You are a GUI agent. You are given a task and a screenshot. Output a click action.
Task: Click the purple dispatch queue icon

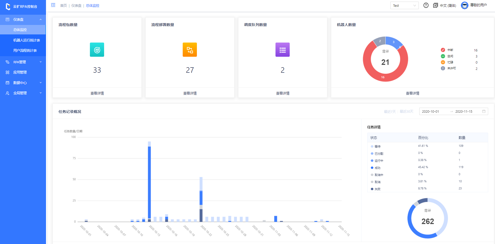click(x=283, y=50)
